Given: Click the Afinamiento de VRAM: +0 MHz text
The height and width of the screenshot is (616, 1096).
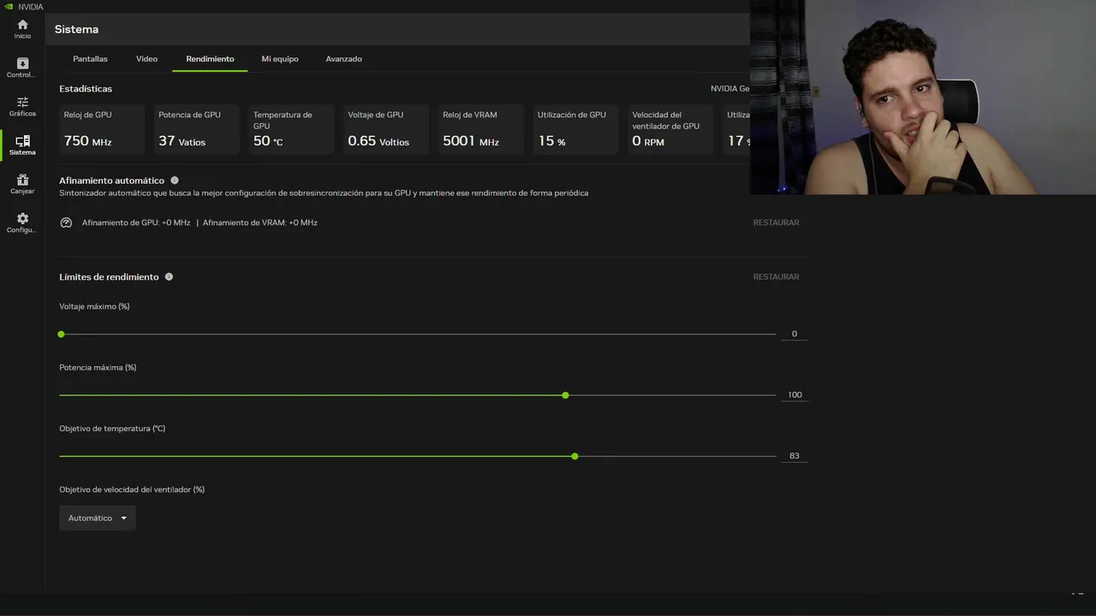Looking at the screenshot, I should pos(260,222).
